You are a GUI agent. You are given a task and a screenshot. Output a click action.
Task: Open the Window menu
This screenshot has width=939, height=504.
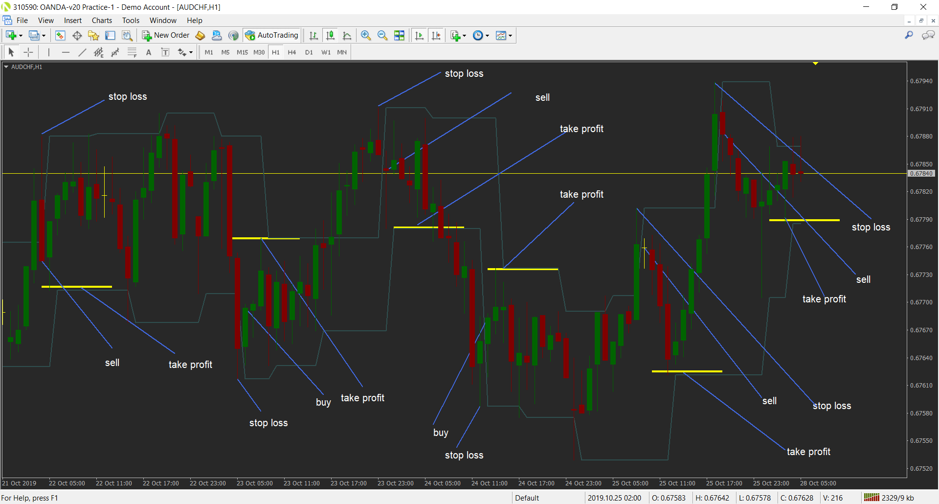point(163,21)
